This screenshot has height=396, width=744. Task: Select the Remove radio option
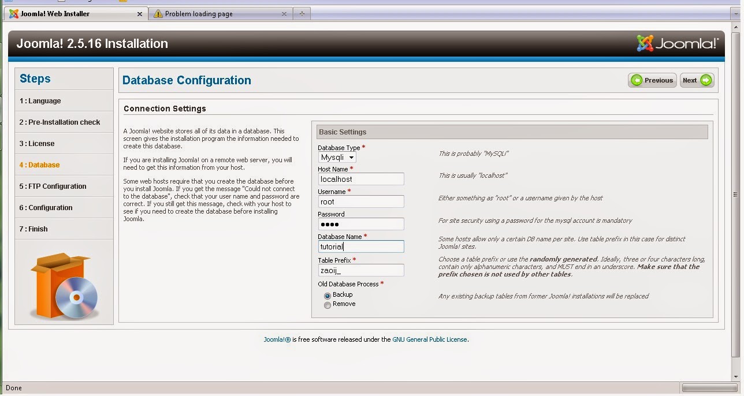click(328, 305)
